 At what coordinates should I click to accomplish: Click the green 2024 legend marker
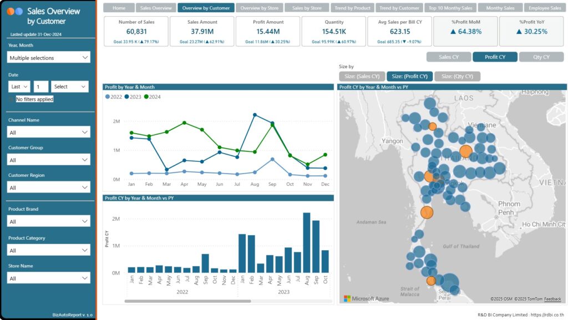146,97
